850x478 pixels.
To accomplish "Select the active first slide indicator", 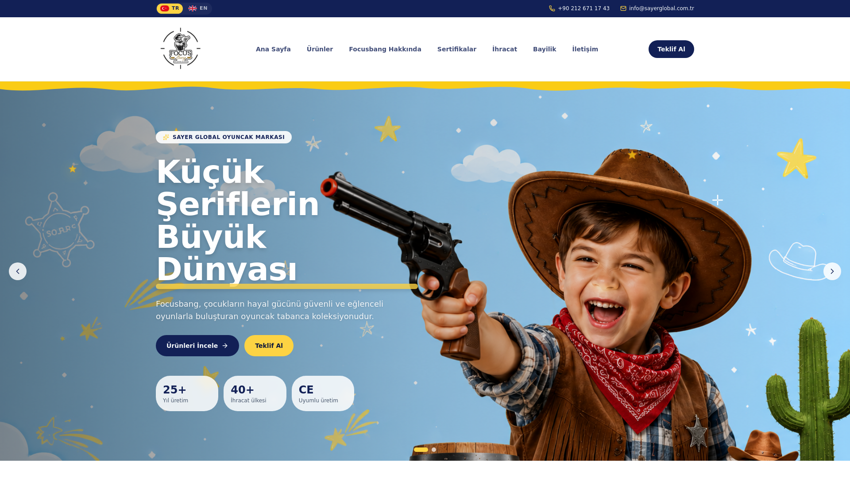I will [421, 450].
